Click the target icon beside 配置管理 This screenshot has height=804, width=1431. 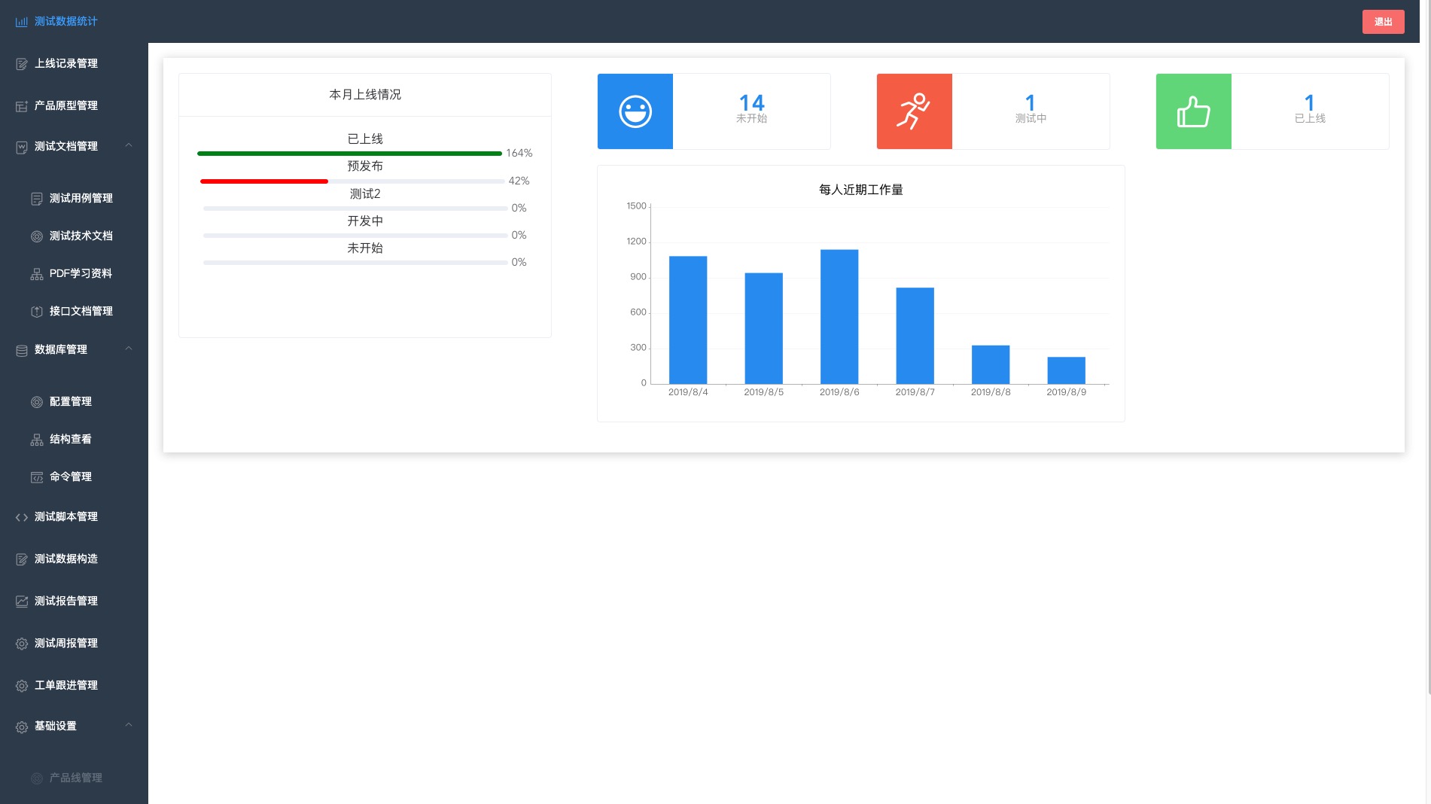tap(37, 402)
